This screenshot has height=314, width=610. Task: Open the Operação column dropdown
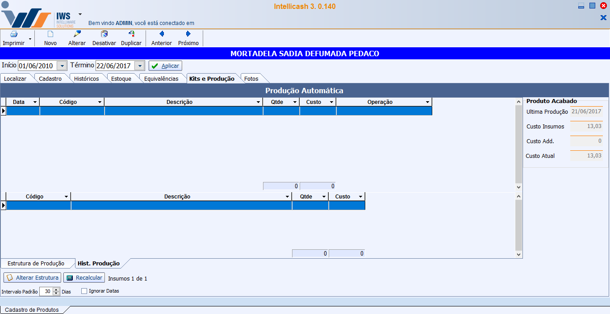coord(428,102)
